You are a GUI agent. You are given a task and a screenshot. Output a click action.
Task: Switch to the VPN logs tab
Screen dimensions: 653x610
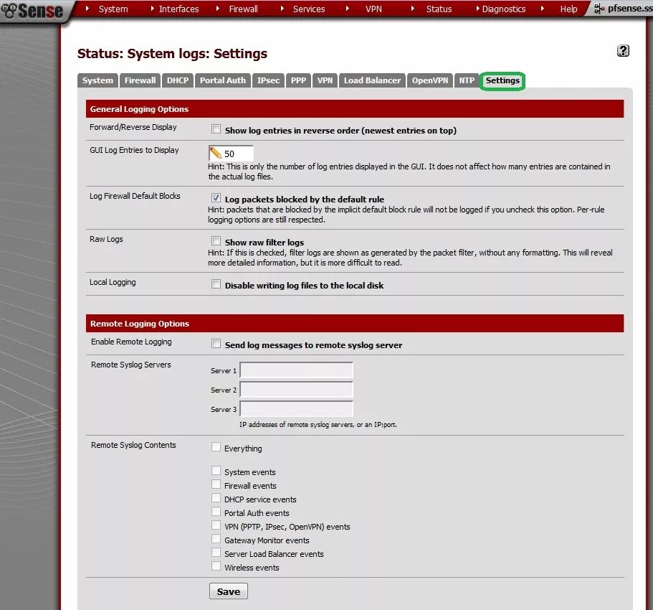tap(325, 80)
